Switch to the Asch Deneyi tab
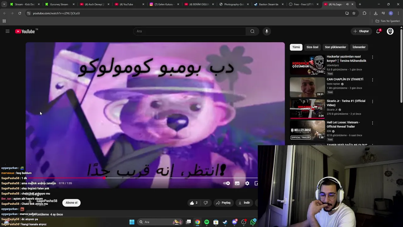403x227 pixels. (x=94, y=4)
